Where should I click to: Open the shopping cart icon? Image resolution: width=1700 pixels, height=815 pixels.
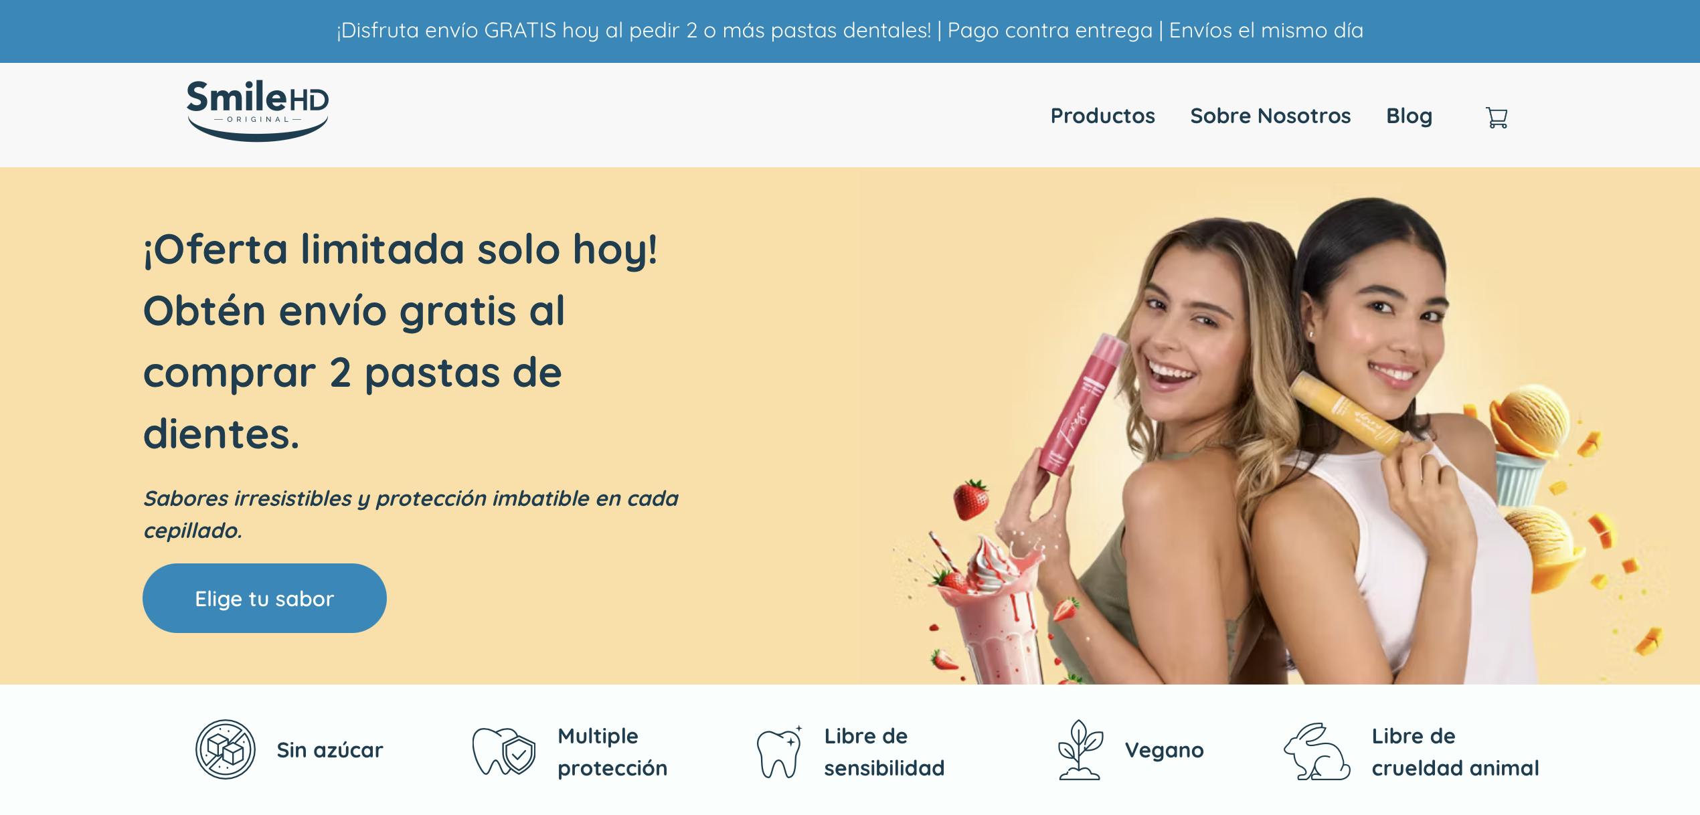click(1497, 117)
